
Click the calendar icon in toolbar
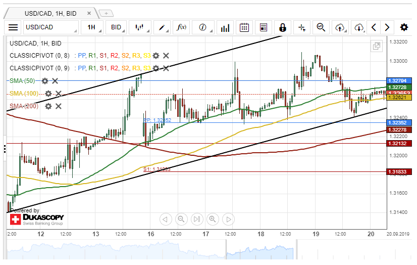[x=244, y=27]
